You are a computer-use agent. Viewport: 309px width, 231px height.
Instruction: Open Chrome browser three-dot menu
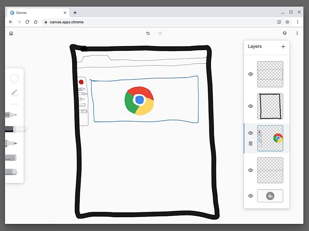pyautogui.click(x=298, y=22)
